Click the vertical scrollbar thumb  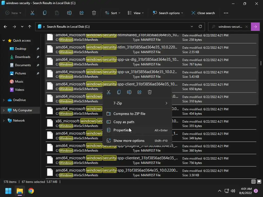coord(261,63)
